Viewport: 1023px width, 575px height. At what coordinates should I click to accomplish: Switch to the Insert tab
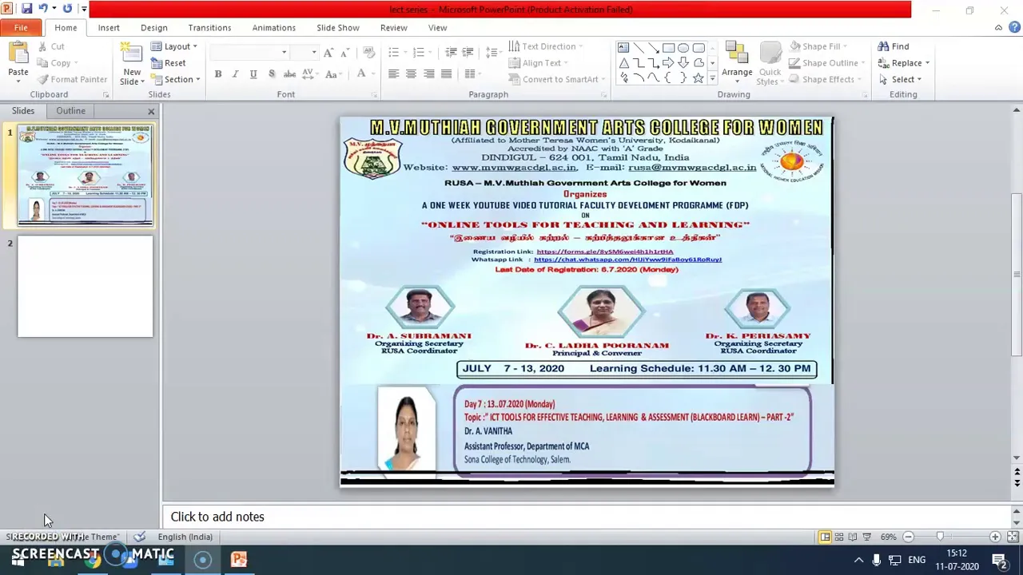point(109,28)
